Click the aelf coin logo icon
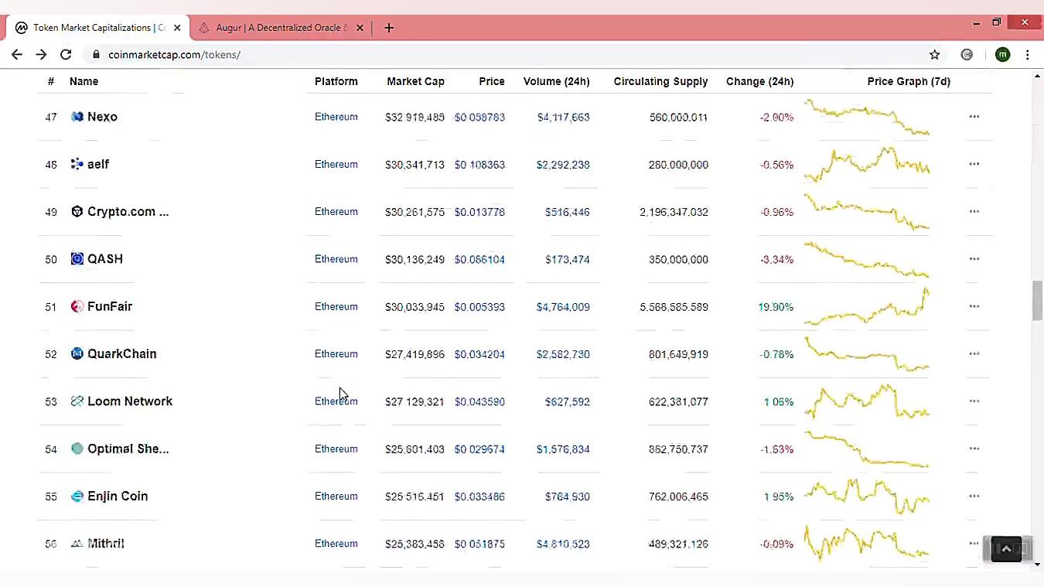 77,164
